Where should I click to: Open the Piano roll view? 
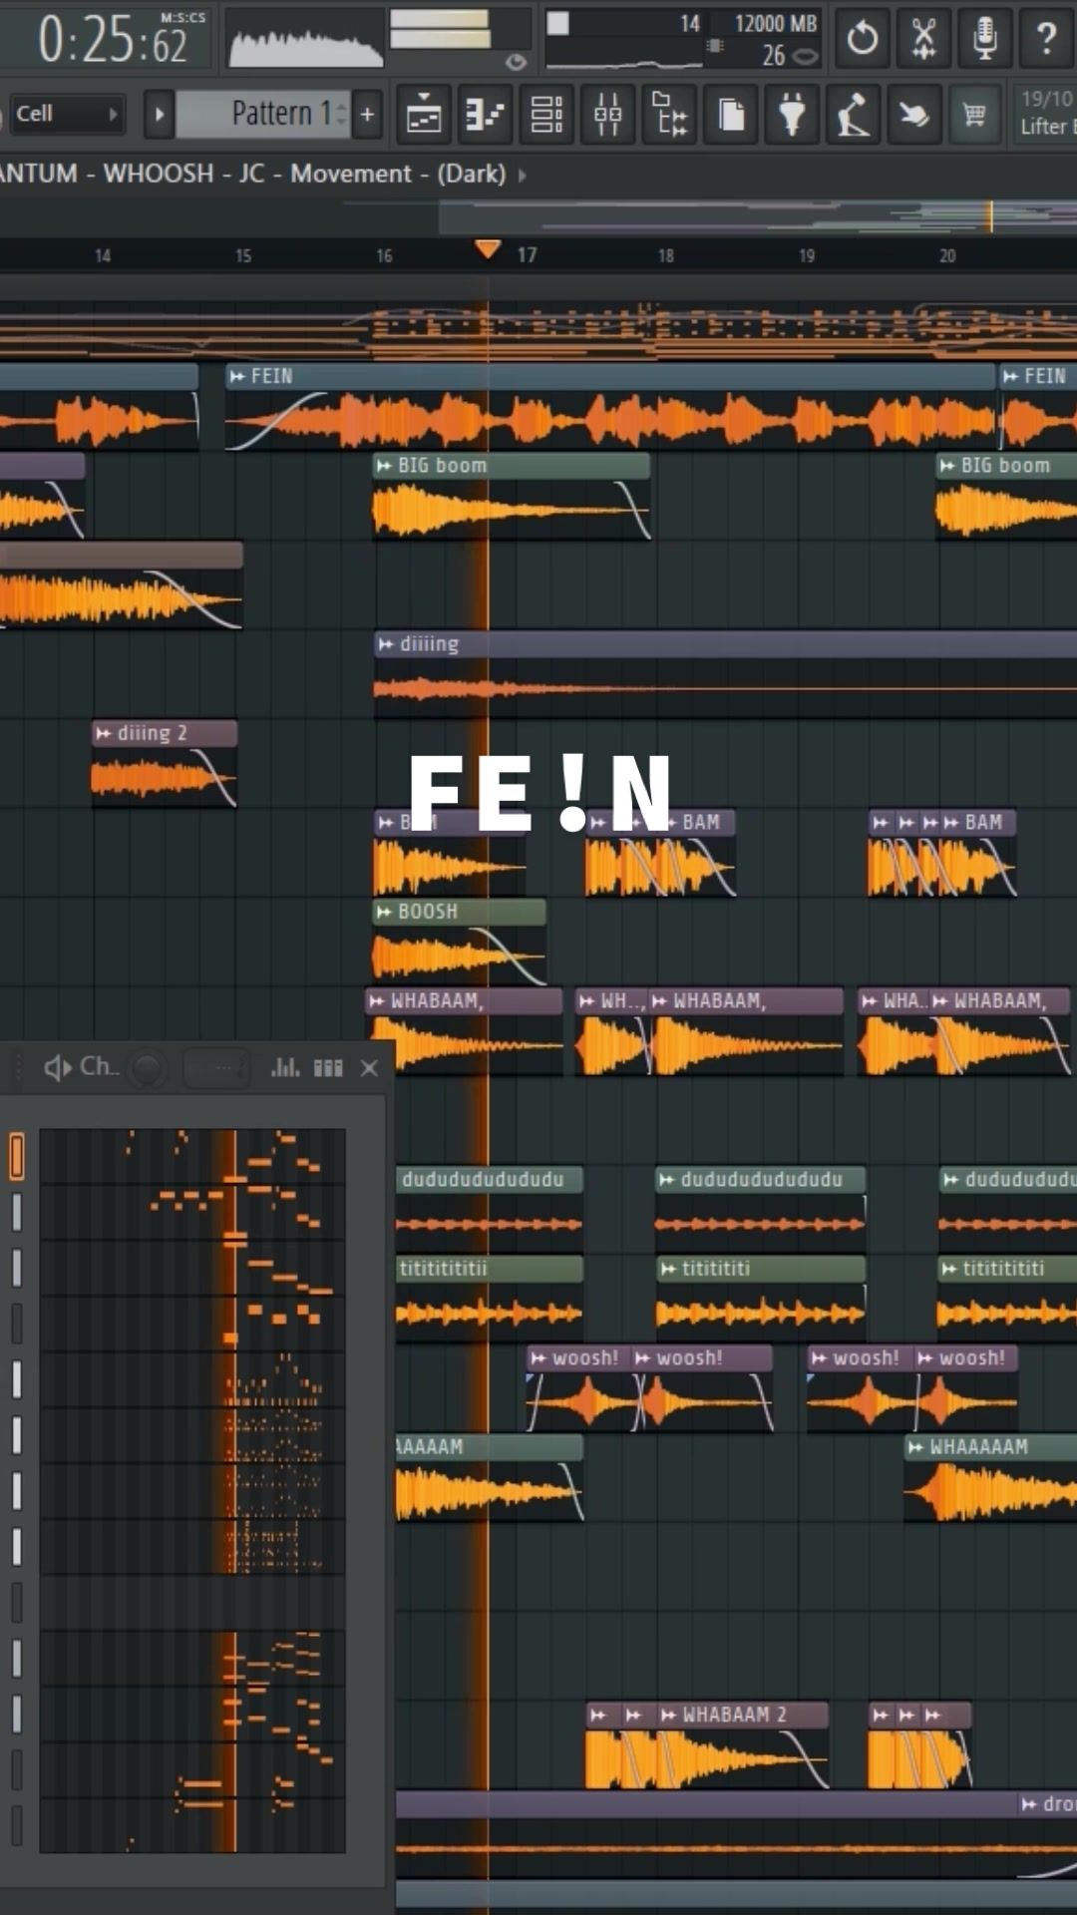coord(486,116)
